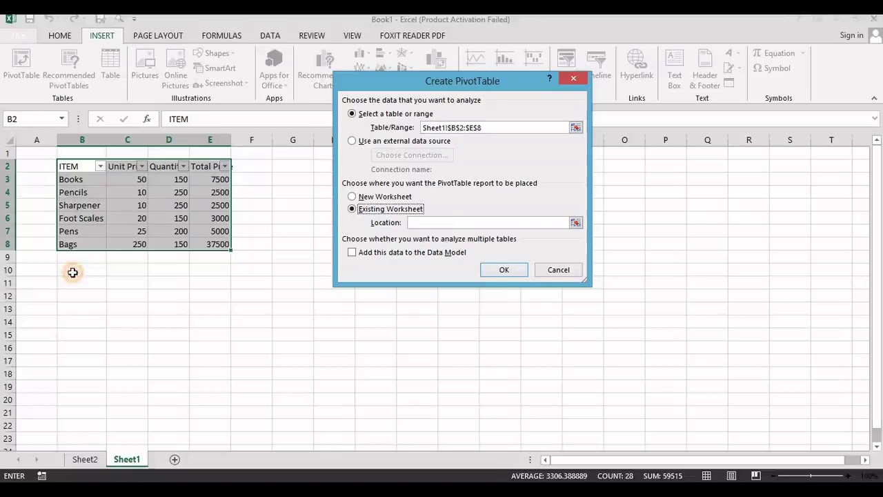Choose the New Worksheet radio button
The height and width of the screenshot is (497, 883).
point(352,197)
